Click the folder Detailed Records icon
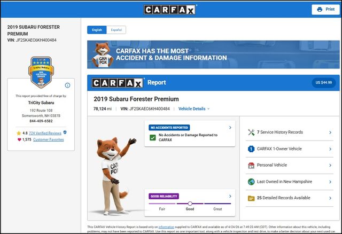Image resolution: width=342 pixels, height=234 pixels. (x=251, y=198)
